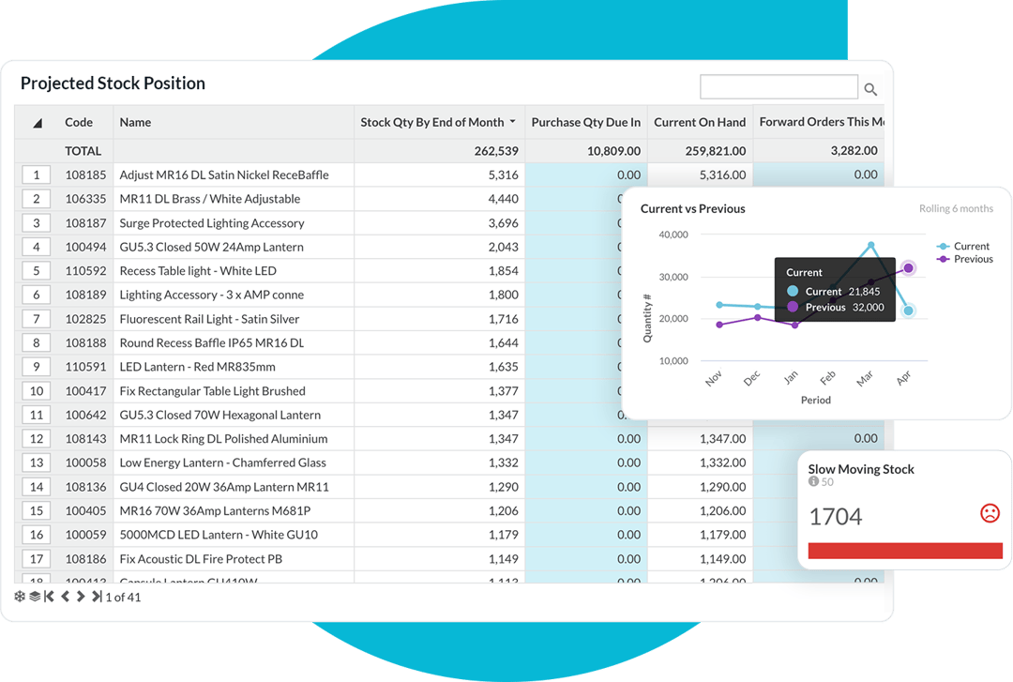Viewport: 1013px width, 682px height.
Task: Expand options on the Current On Hand column header
Action: (x=702, y=122)
